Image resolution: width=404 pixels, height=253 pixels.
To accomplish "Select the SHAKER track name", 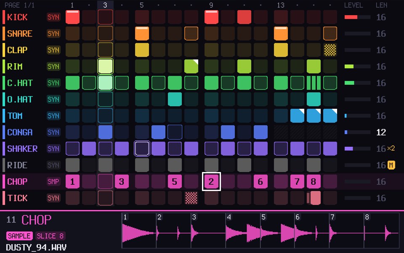I will [x=22, y=149].
